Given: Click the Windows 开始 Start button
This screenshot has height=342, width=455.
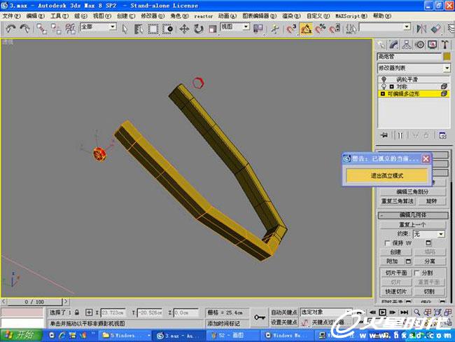Looking at the screenshot, I should (20, 335).
